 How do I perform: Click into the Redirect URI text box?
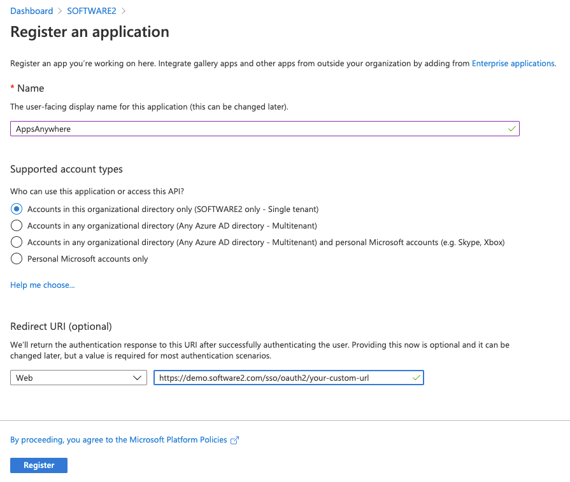280,378
